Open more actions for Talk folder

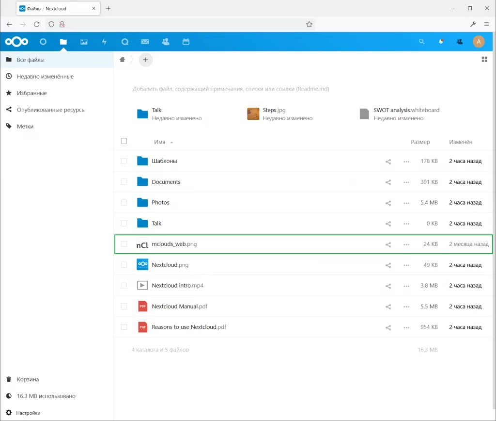pyautogui.click(x=406, y=224)
